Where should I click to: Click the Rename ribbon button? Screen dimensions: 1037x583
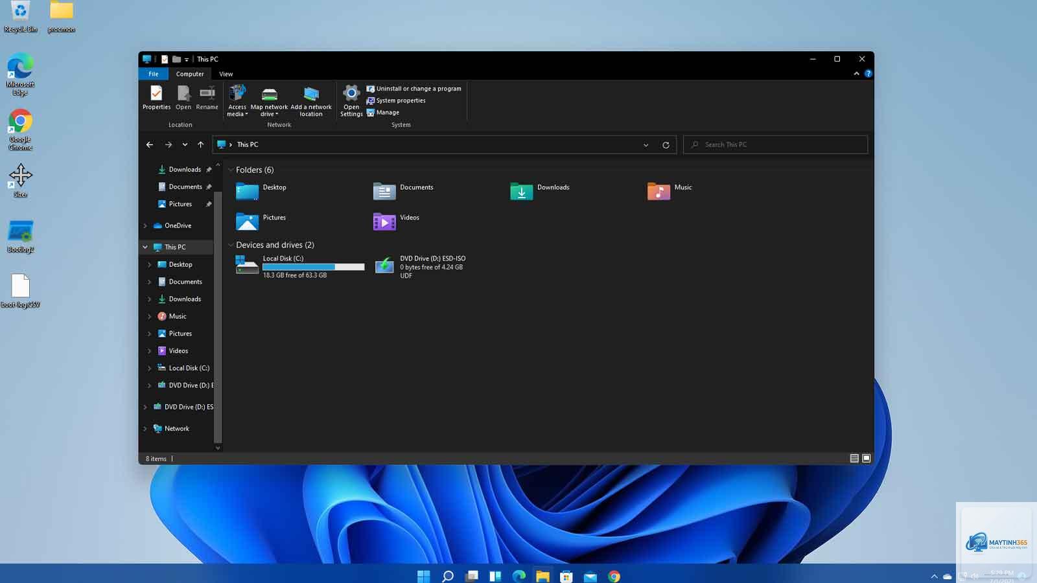[x=207, y=98]
